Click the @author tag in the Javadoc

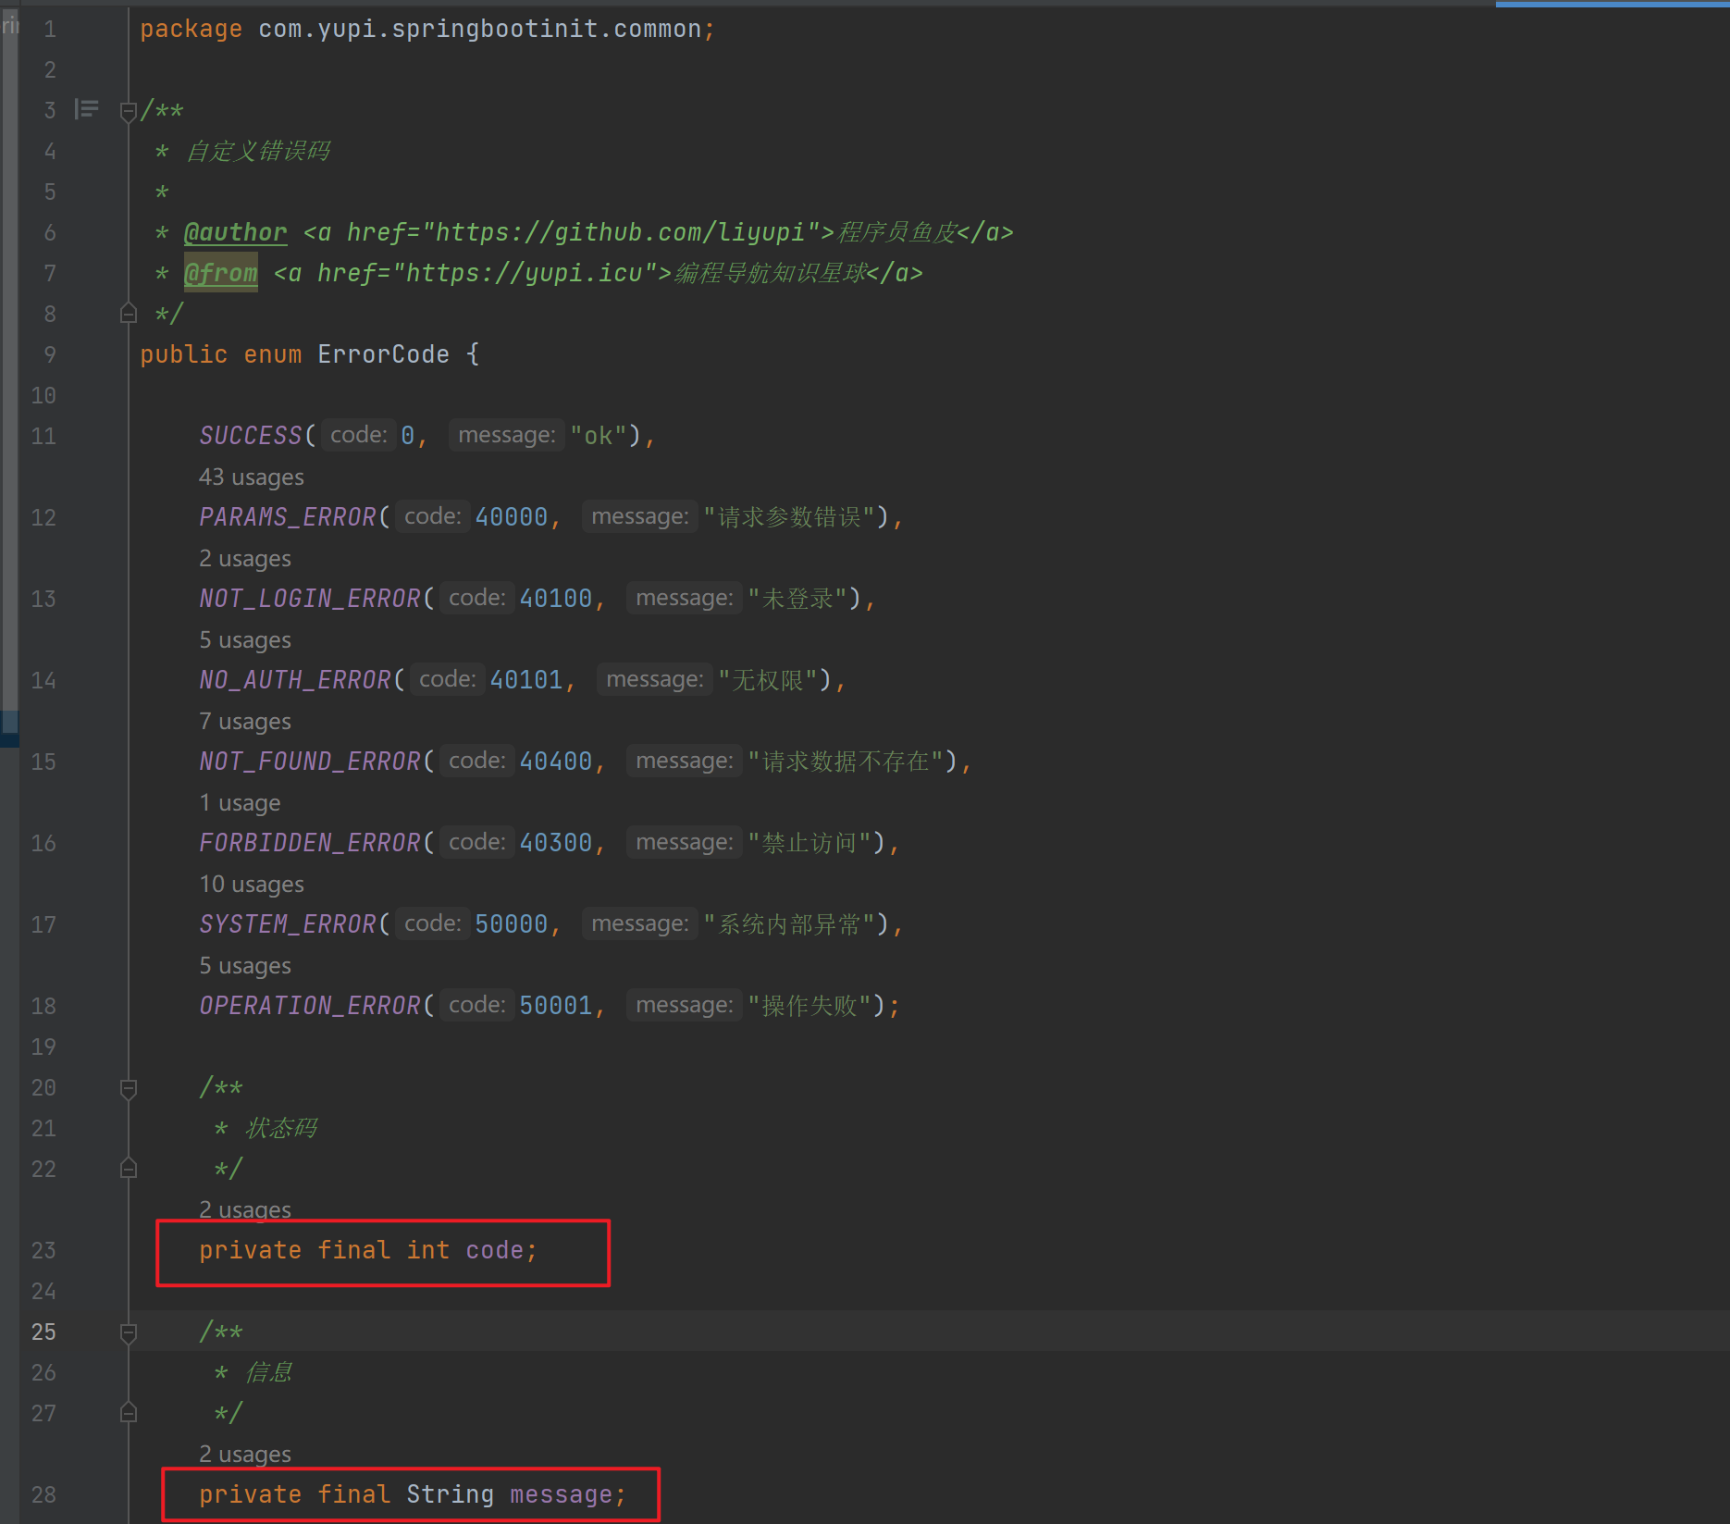click(x=235, y=232)
